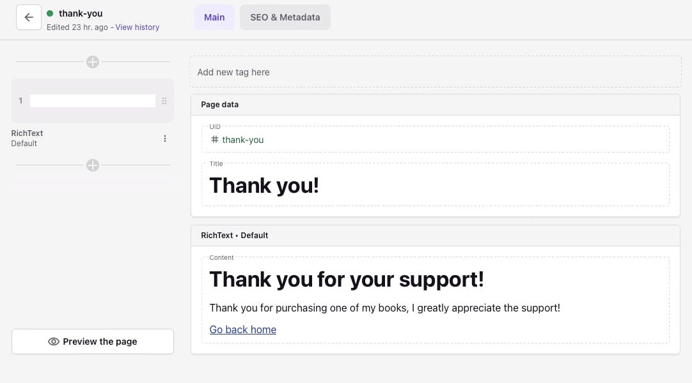Click the plus icon above the slice list
This screenshot has height=383, width=692.
point(92,62)
